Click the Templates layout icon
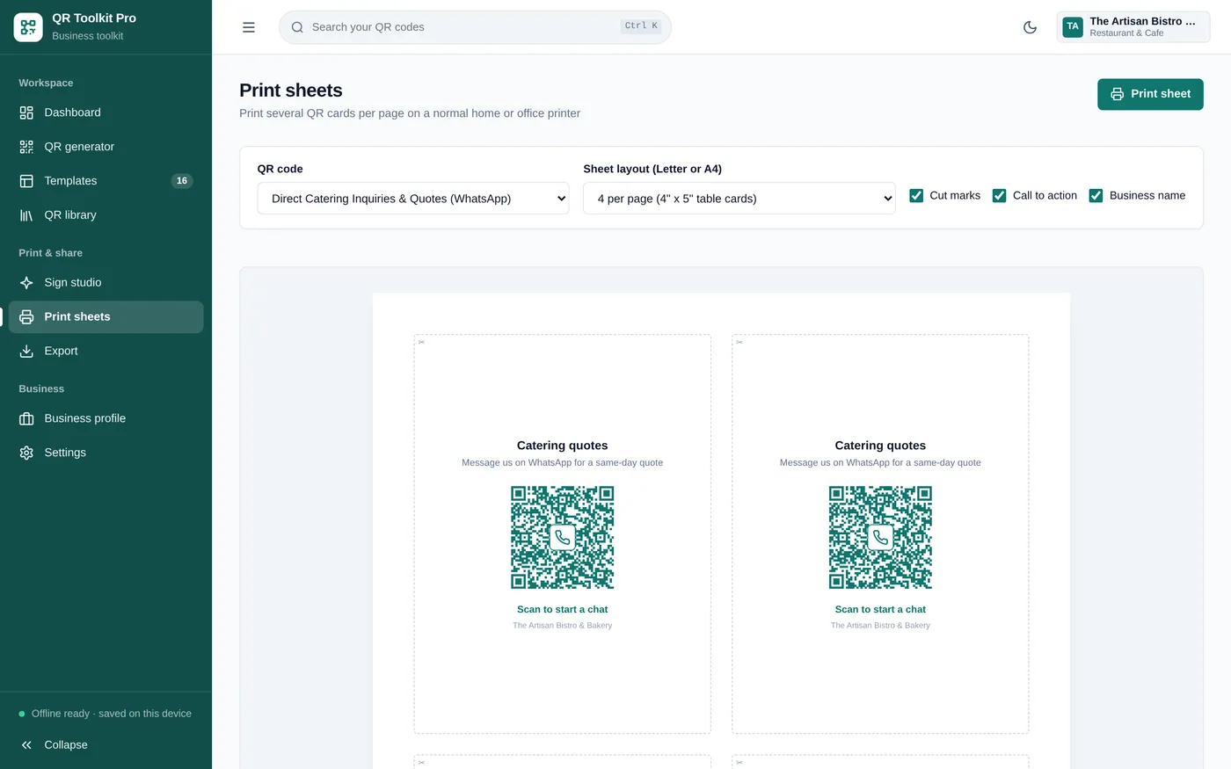Viewport: 1231px width, 769px height. (26, 181)
